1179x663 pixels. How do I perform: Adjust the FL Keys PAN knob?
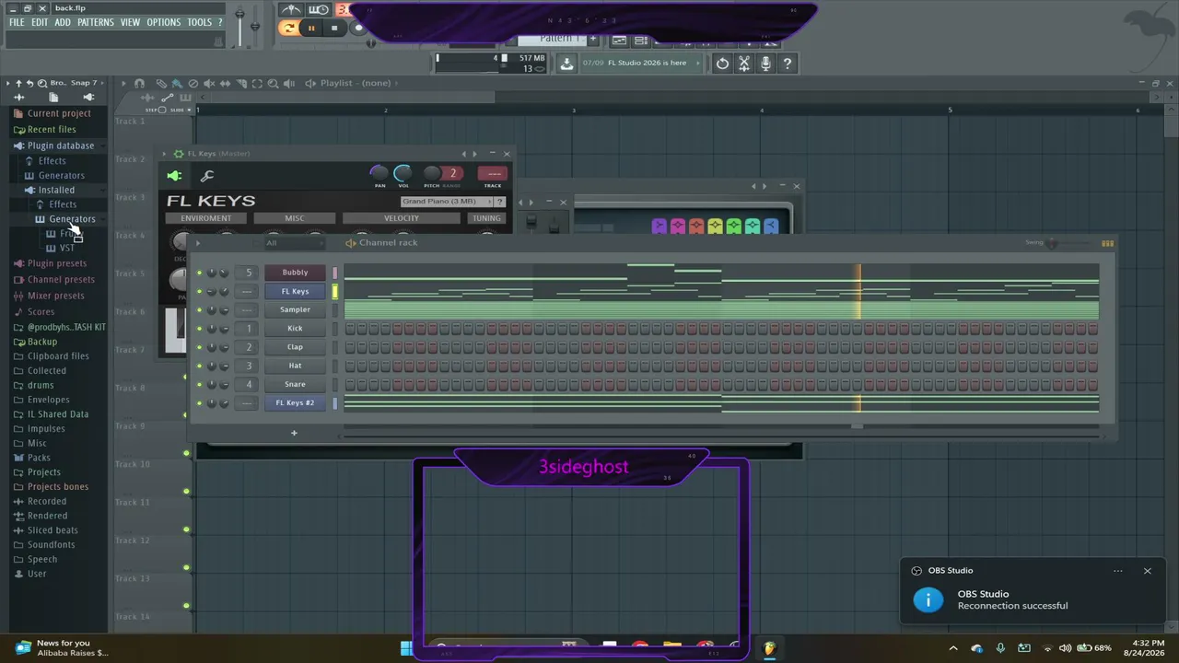(379, 173)
